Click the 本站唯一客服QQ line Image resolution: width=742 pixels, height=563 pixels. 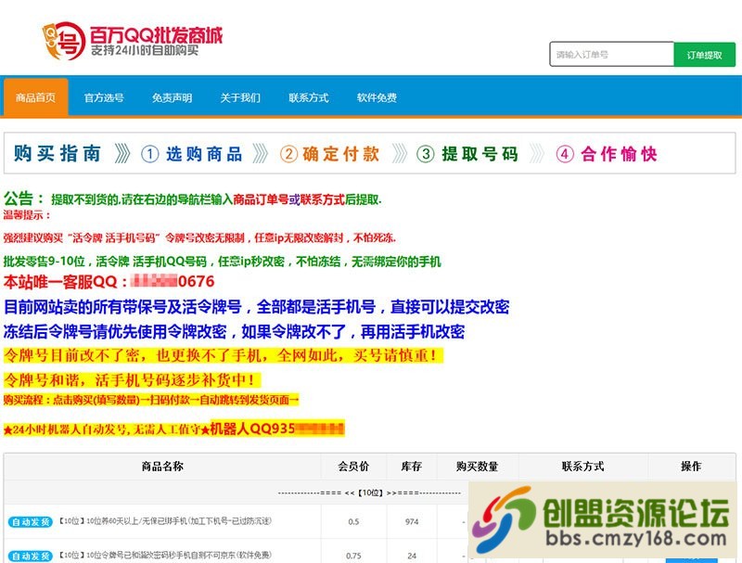[x=109, y=282]
